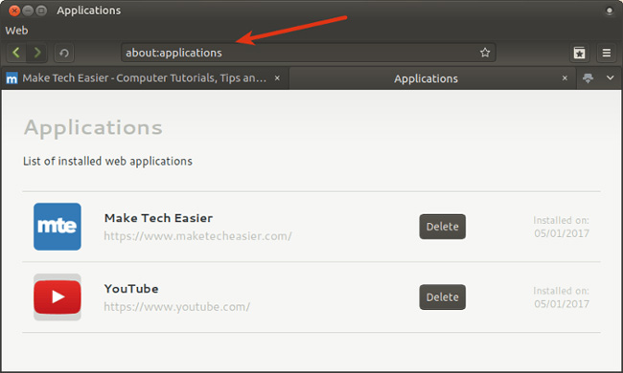Click the https://www.youtube.com/ URL text
This screenshot has width=623, height=373.
tap(176, 307)
